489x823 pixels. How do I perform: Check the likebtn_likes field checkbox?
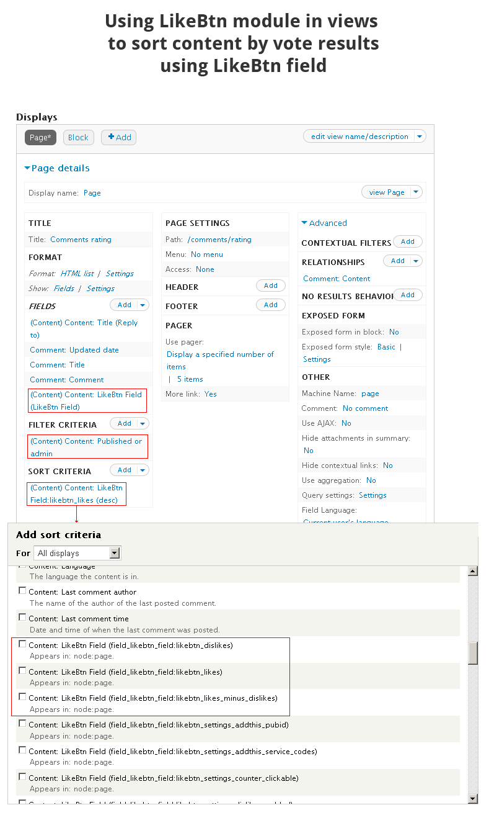[x=23, y=671]
